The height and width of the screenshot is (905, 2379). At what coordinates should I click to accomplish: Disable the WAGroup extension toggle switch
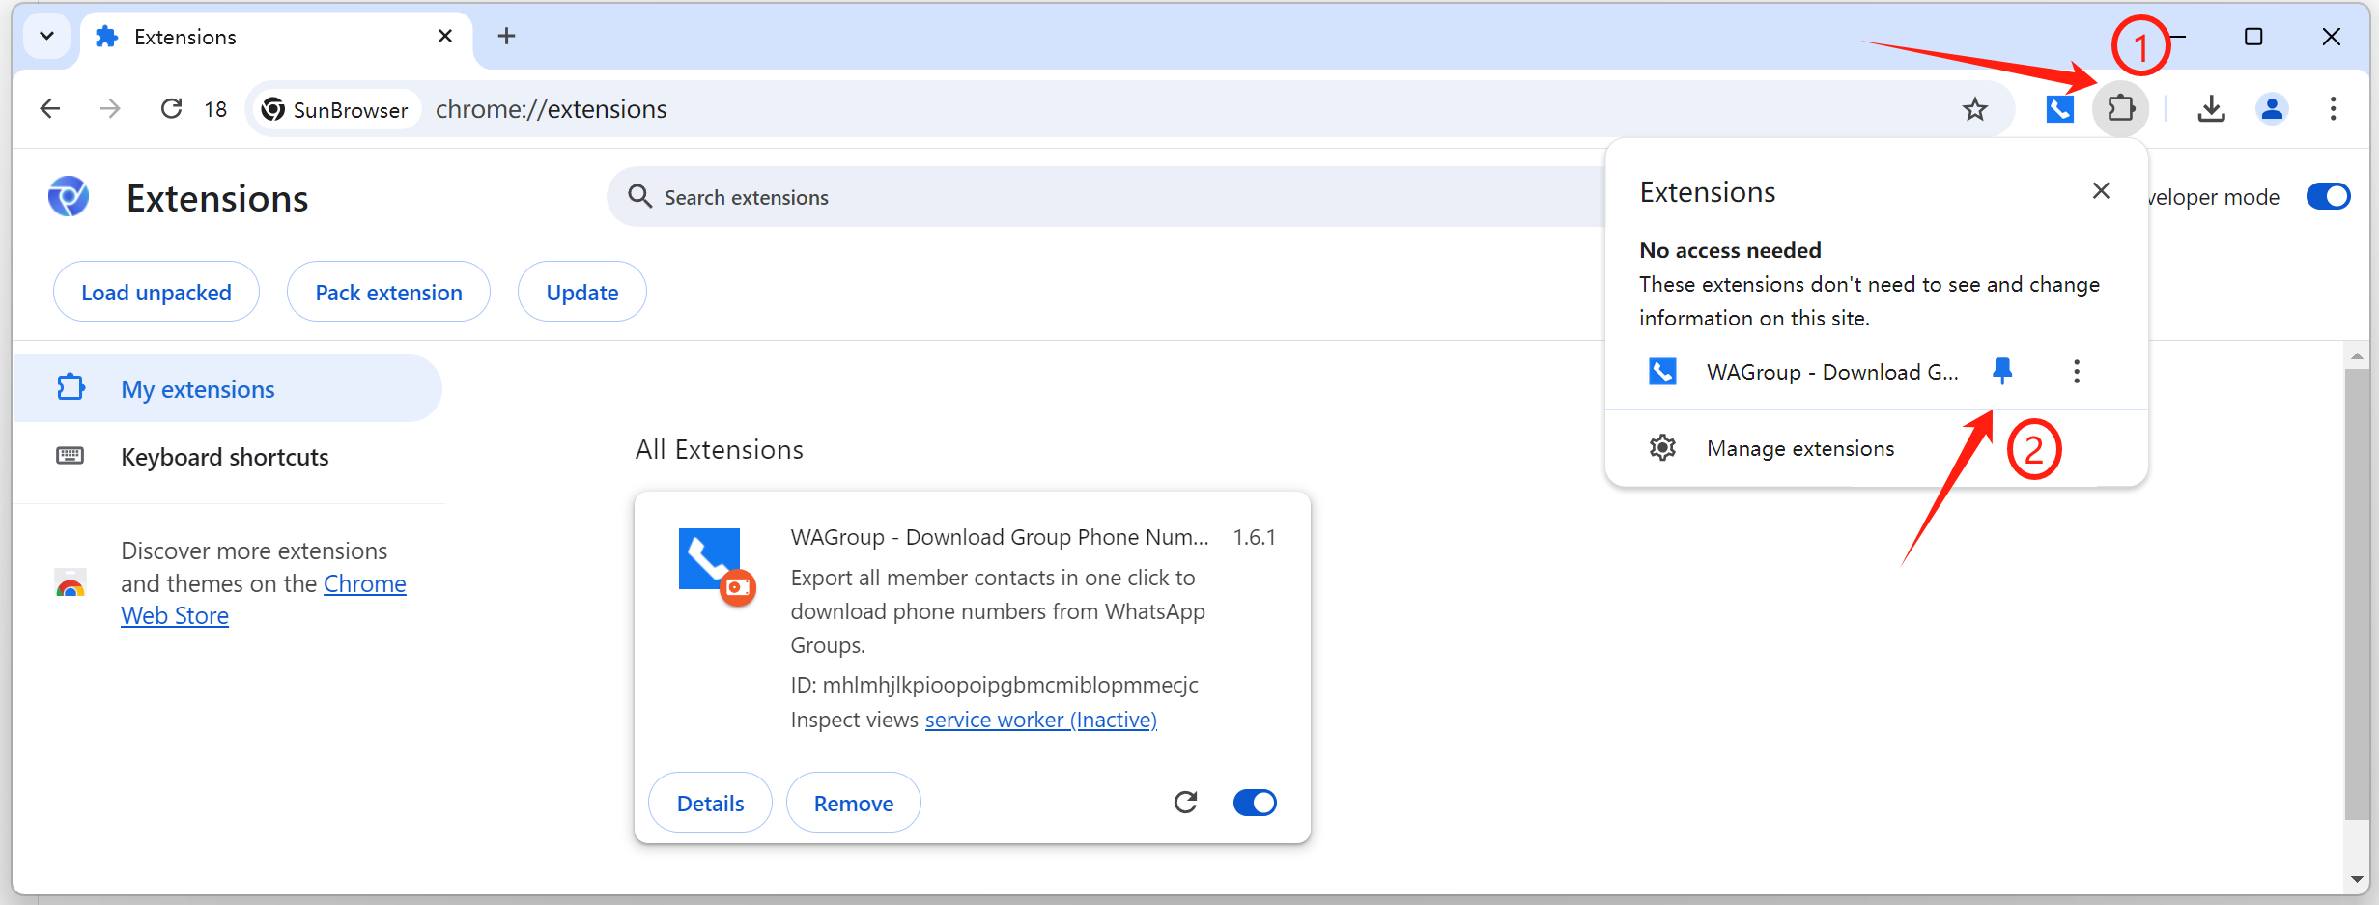coord(1255,803)
